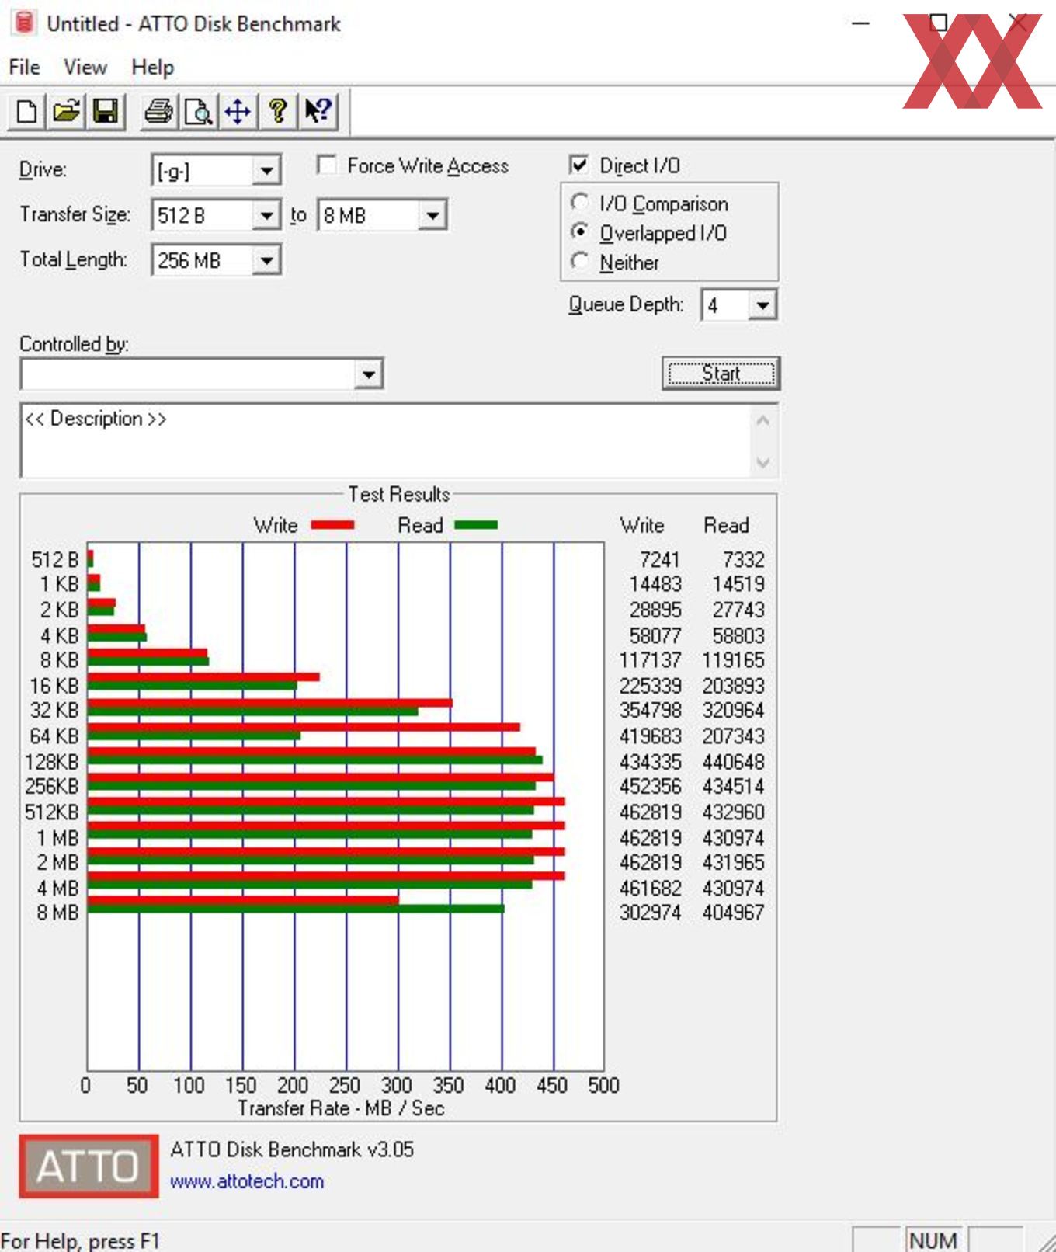The image size is (1056, 1252).
Task: Open the www.attotech.com link
Action: (x=247, y=1181)
